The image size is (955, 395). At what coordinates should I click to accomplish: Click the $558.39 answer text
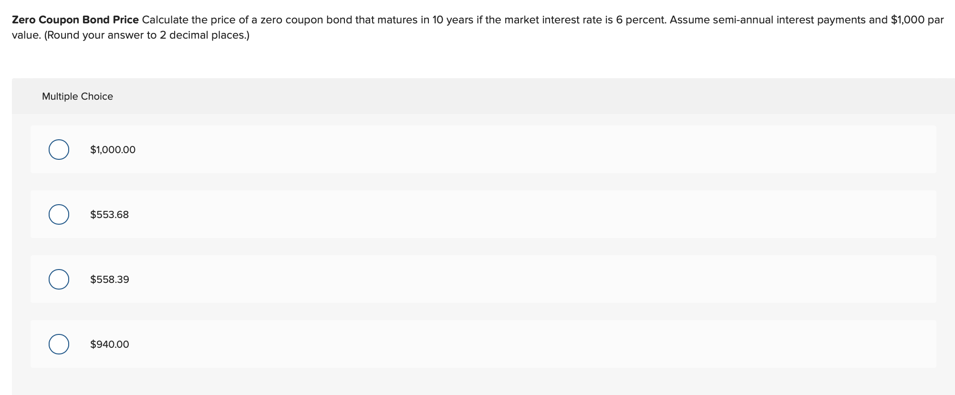pos(109,279)
